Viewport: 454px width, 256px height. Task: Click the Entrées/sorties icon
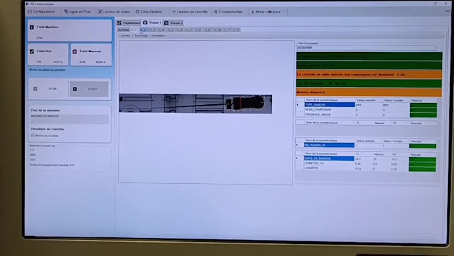pyautogui.click(x=216, y=12)
